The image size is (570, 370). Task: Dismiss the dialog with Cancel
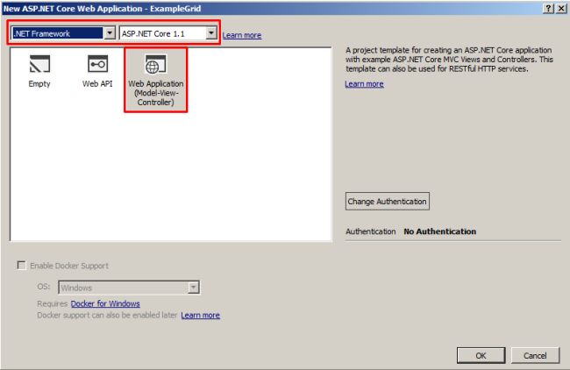pos(535,355)
